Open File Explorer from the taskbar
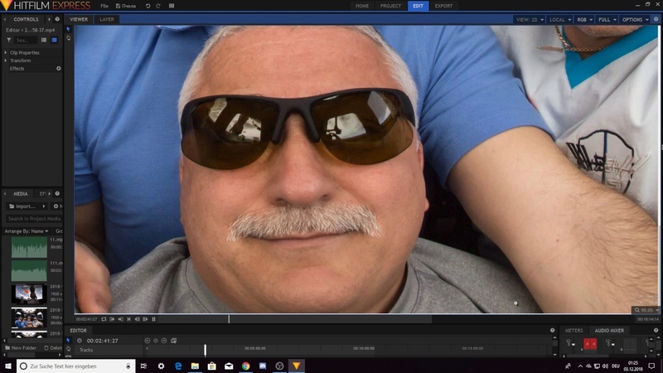This screenshot has width=663, height=373. click(195, 366)
